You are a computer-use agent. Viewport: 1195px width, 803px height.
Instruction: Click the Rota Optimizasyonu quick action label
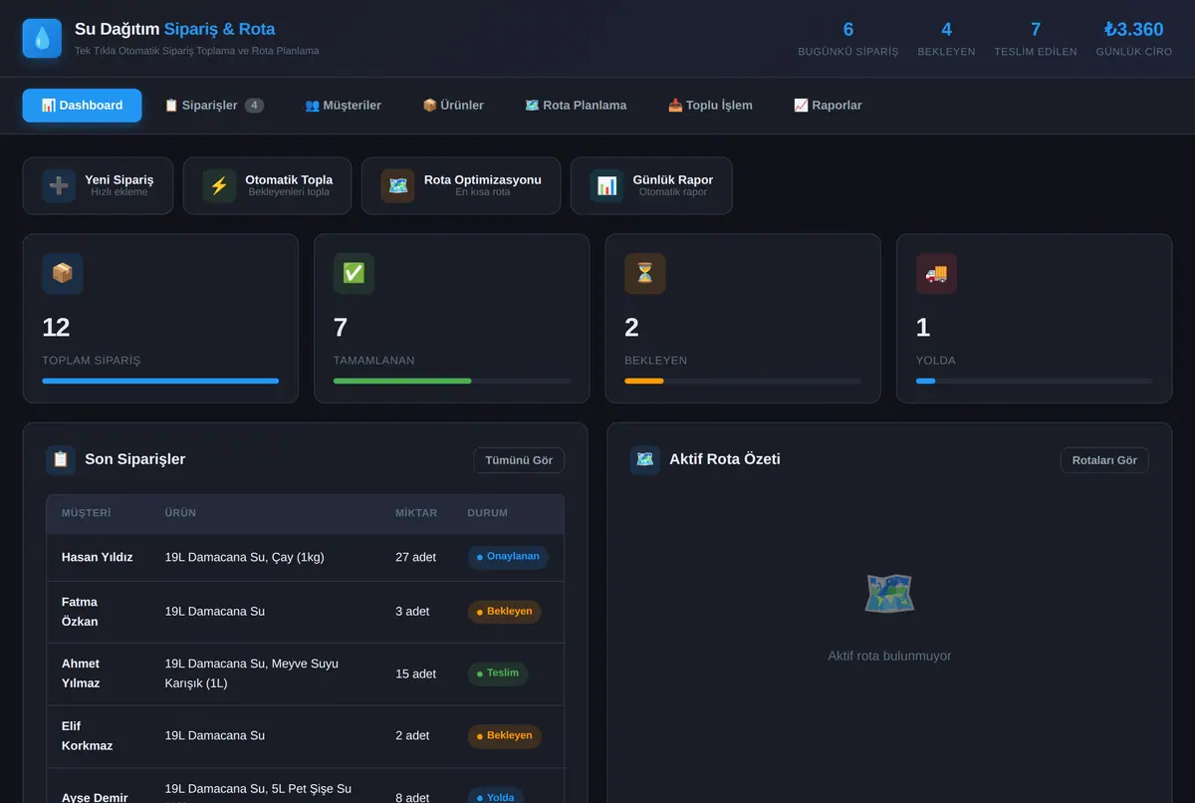[483, 179]
